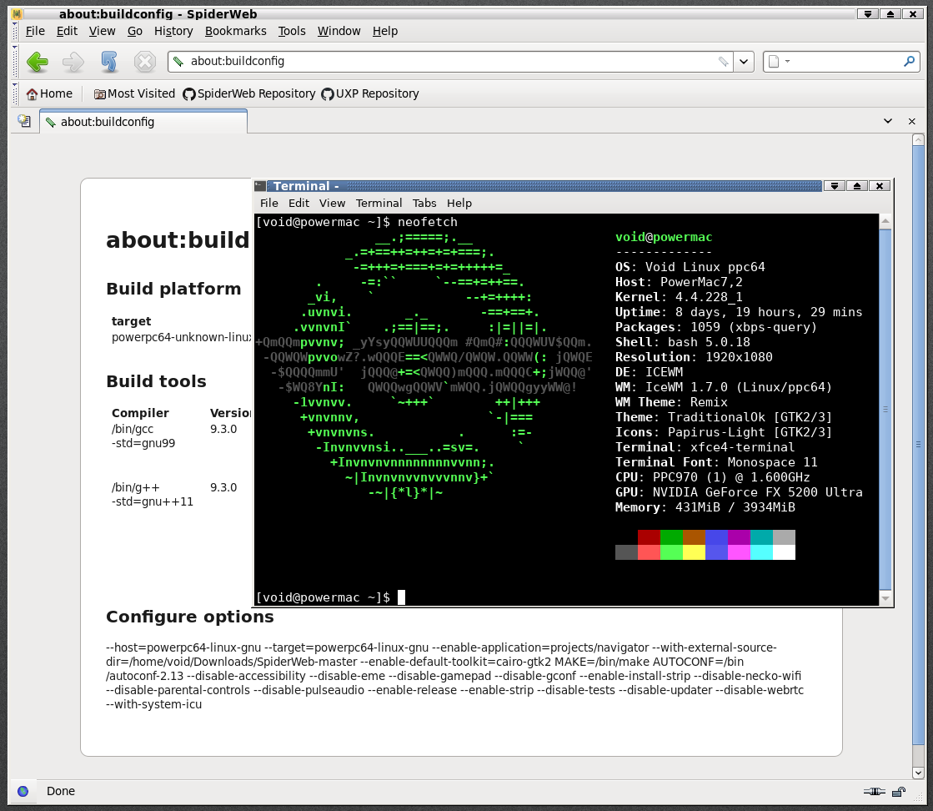Open SpiderWeb Repository bookmark
The image size is (933, 811).
(x=249, y=93)
